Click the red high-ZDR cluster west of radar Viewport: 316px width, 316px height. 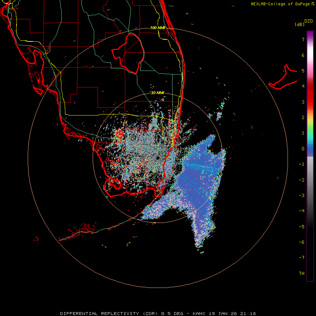coord(119,134)
